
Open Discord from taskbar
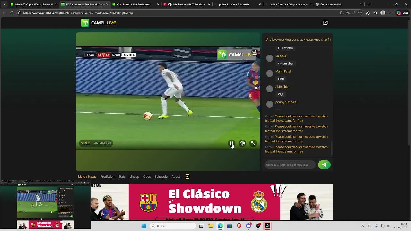tap(249, 226)
